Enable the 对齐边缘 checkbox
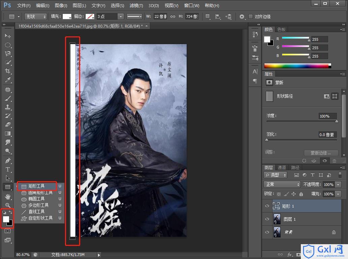348x259 pixels. click(x=251, y=17)
